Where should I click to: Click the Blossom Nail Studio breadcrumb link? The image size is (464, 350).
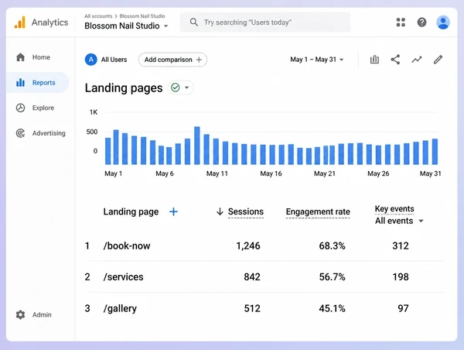[142, 16]
